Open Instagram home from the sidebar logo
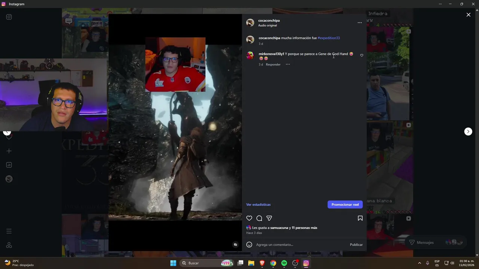 (x=9, y=17)
